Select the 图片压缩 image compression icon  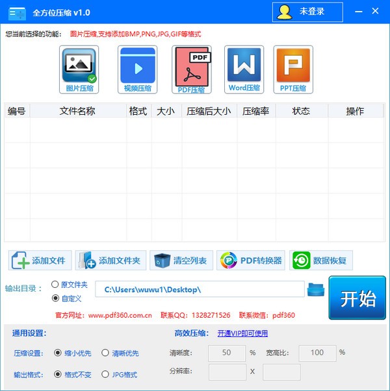(x=79, y=69)
